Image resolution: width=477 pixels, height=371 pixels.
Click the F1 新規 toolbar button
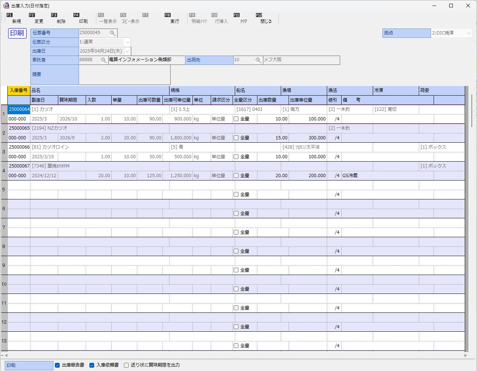(16, 19)
